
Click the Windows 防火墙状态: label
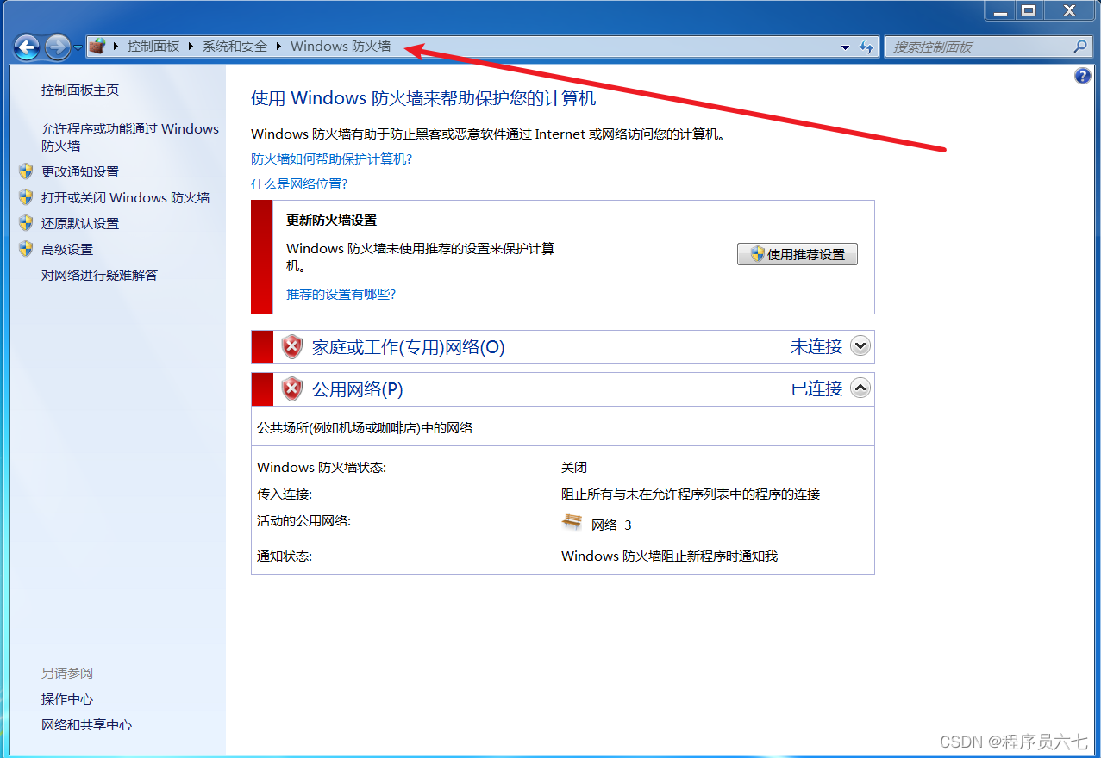(322, 467)
